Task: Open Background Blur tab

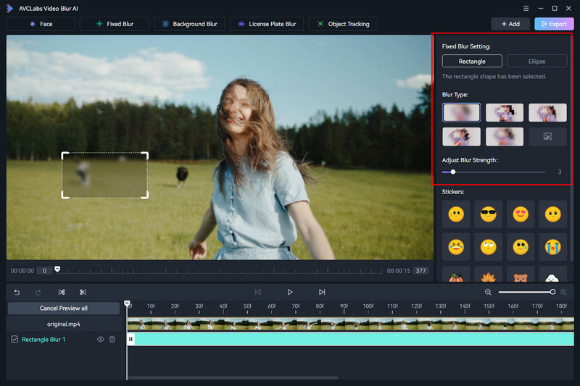Action: coord(189,24)
